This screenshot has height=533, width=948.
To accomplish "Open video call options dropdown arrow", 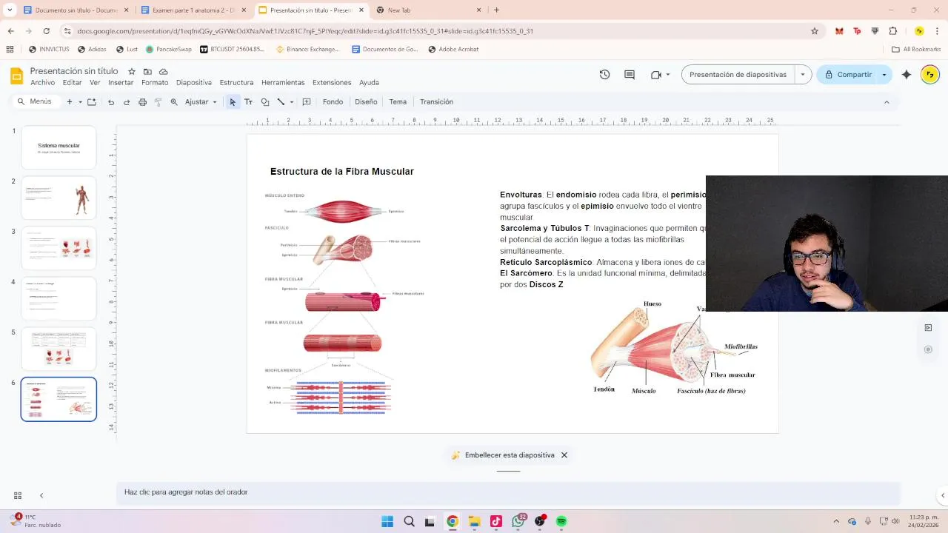I will (x=668, y=75).
